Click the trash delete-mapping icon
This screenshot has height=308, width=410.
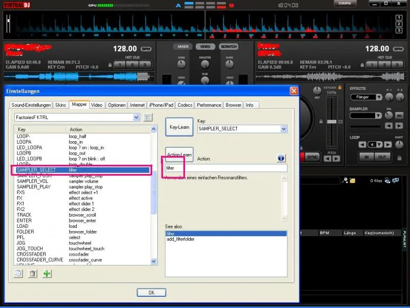click(33, 274)
